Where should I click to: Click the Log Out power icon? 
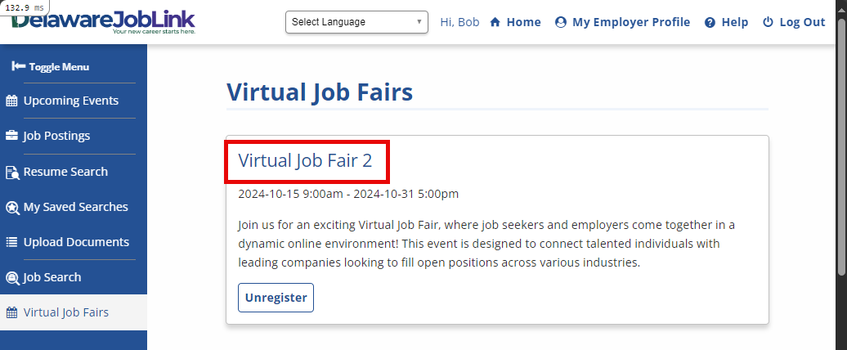pyautogui.click(x=768, y=22)
